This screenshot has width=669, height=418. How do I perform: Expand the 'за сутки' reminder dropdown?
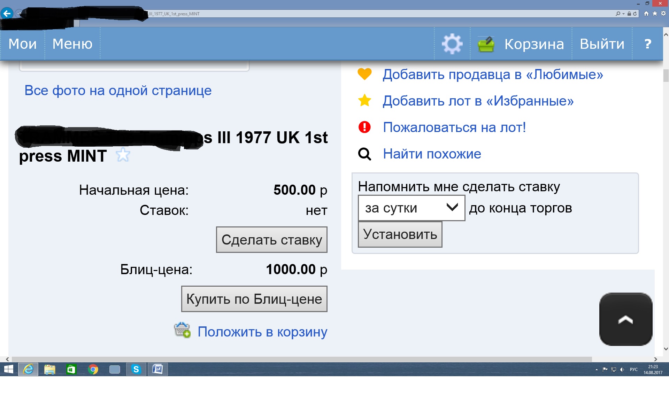coord(411,208)
